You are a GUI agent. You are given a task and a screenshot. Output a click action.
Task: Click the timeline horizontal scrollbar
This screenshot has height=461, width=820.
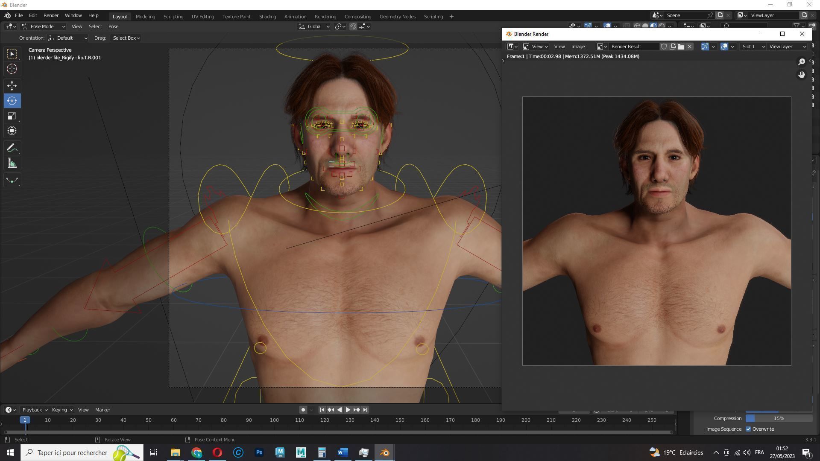[337, 432]
